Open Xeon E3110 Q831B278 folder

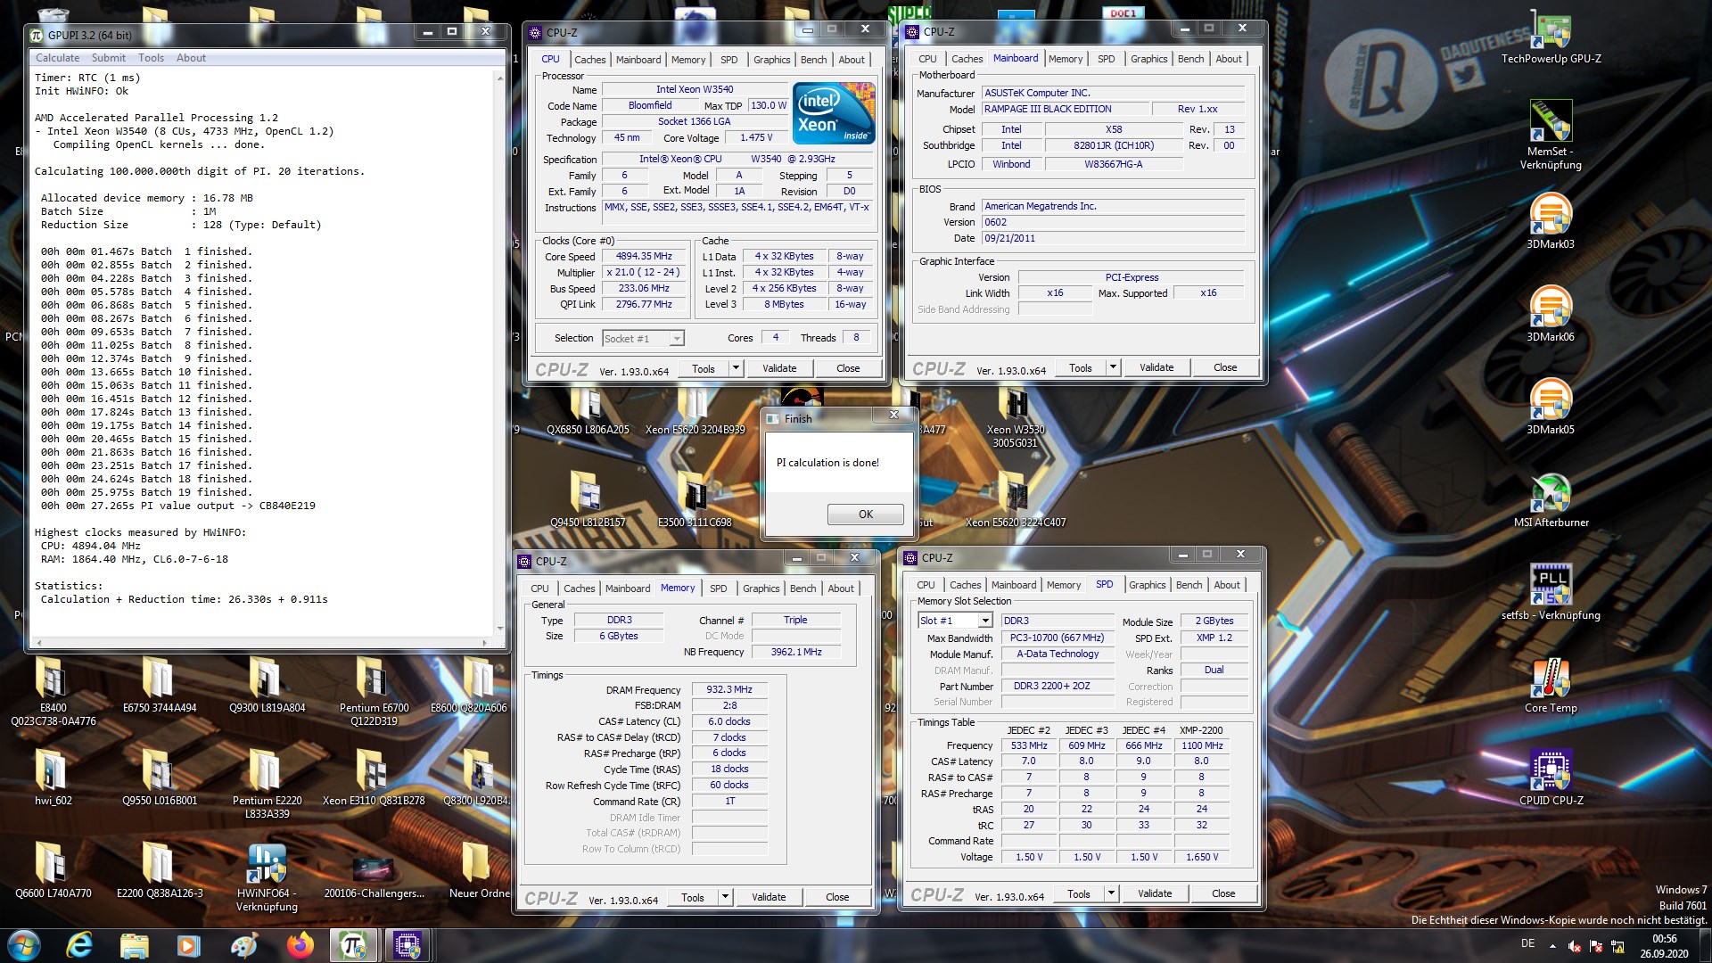(x=374, y=778)
